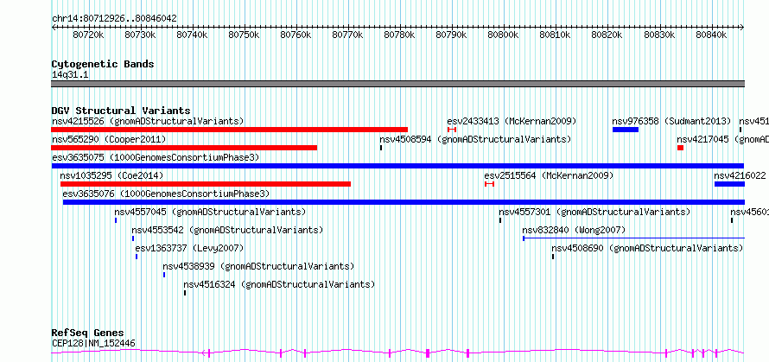This screenshot has width=769, height=362.
Task: Click the nsv4557301 gnomAD variant label
Action: [x=595, y=212]
